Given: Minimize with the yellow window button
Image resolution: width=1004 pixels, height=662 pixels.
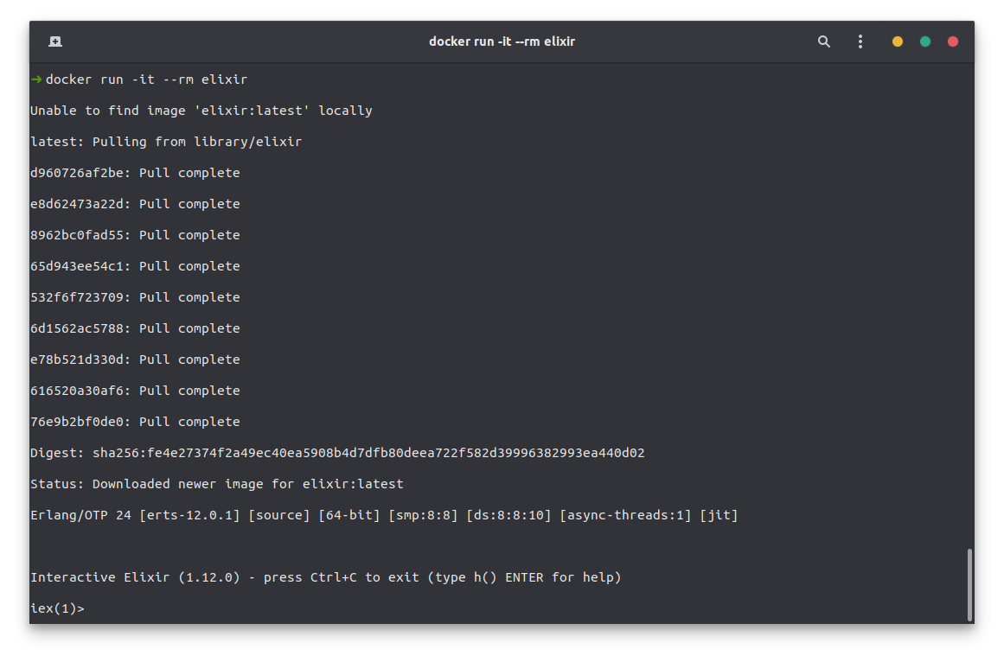Looking at the screenshot, I should click(897, 41).
